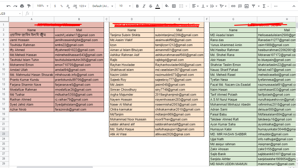Screen dimensions: 298x168
Task: Select column B header
Action: (x=79, y=19)
